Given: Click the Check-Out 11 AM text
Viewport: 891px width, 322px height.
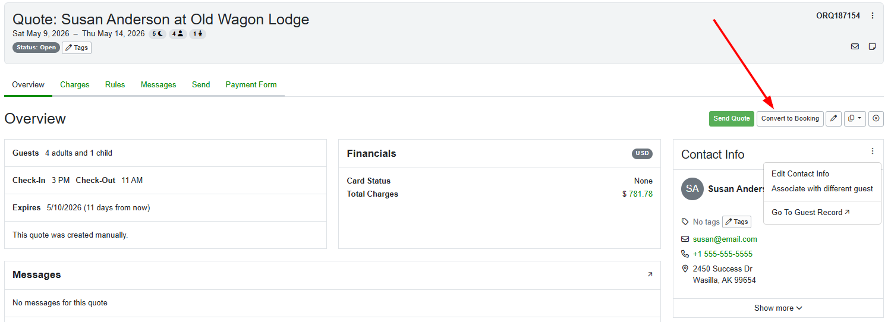Looking at the screenshot, I should coord(109,180).
